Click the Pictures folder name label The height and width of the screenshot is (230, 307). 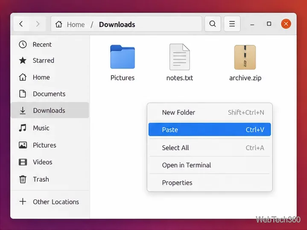tap(123, 78)
